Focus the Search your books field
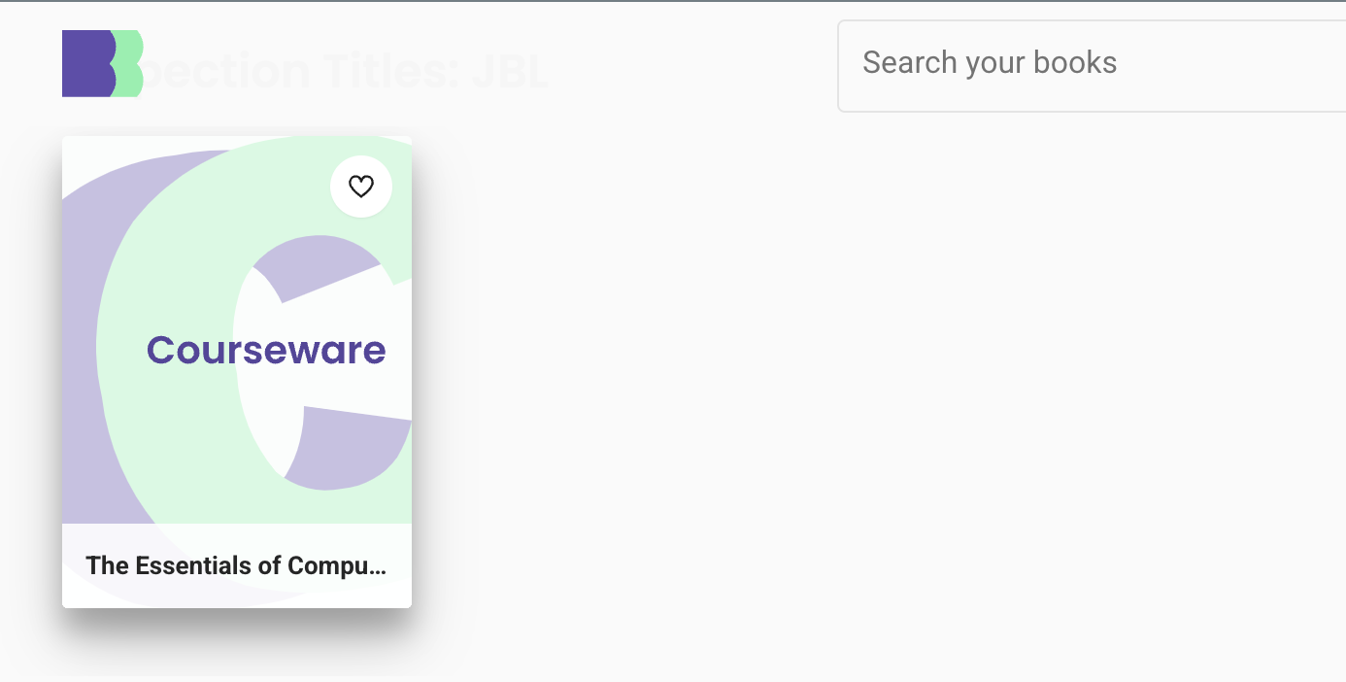 coord(1092,65)
